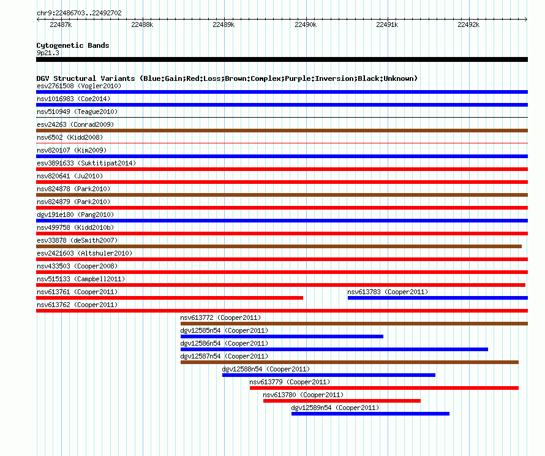Viewport: 545px width, 456px height.
Task: Click nsv6502 (Kidd2008) label
Action: (70, 137)
